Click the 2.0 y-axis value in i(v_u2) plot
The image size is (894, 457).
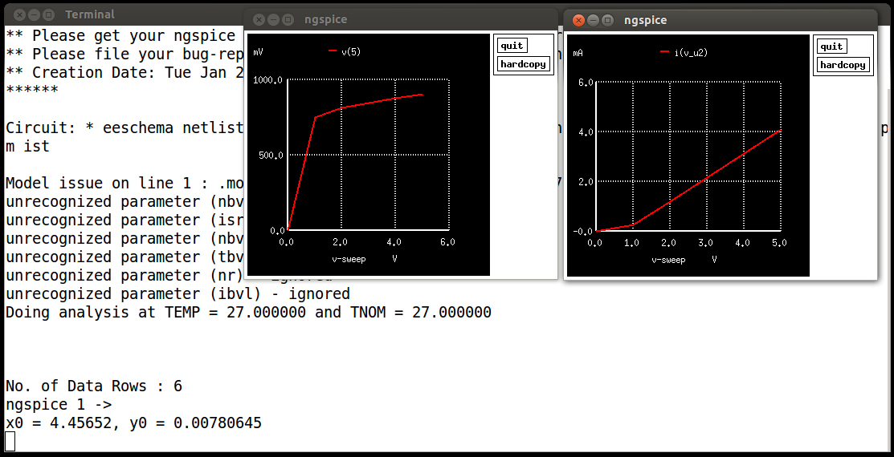586,181
